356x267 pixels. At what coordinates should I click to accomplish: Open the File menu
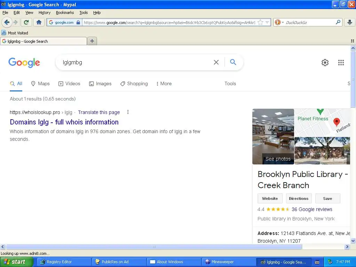click(5, 13)
